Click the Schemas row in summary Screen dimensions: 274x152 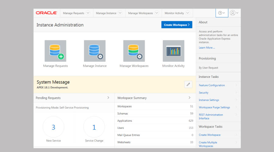(x=155, y=113)
